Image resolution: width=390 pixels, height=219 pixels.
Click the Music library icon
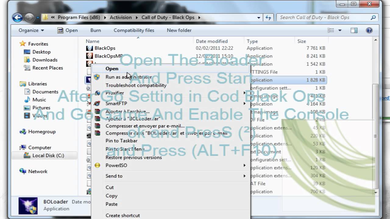point(27,99)
